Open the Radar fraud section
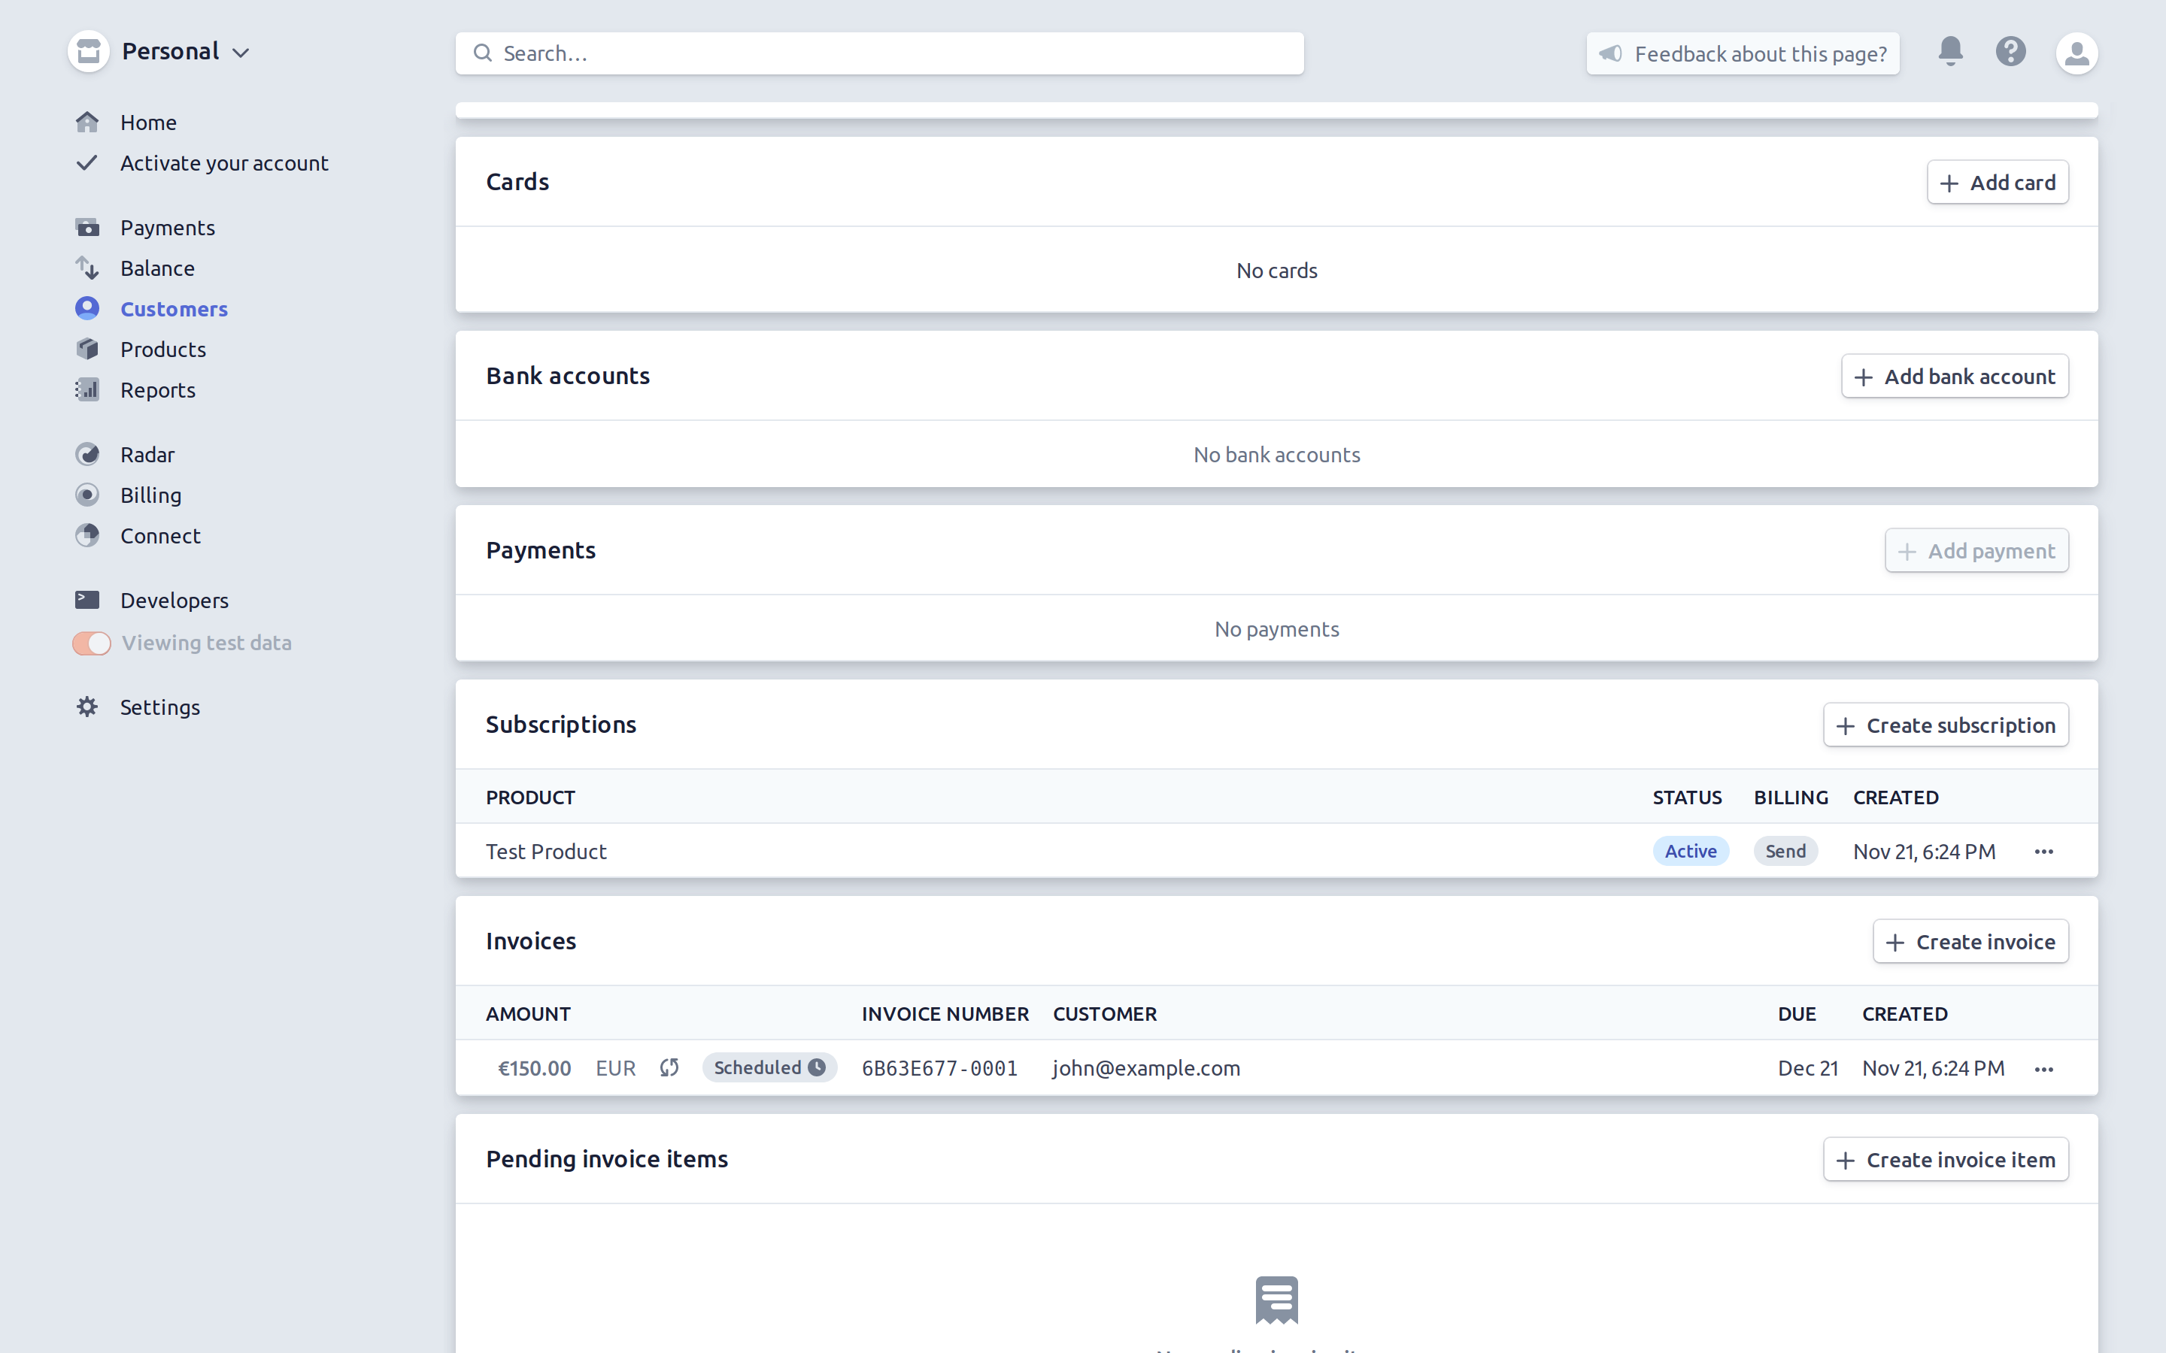The height and width of the screenshot is (1353, 2166). click(x=147, y=454)
